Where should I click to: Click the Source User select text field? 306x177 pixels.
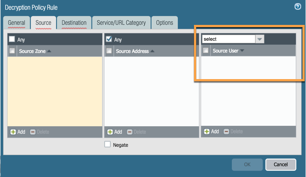228,39
